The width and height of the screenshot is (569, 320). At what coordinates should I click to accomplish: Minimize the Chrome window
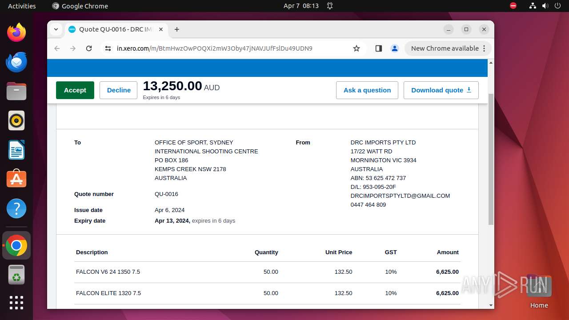pos(449,29)
